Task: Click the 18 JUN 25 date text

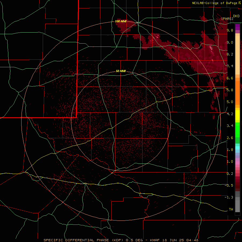Action: click(174, 240)
